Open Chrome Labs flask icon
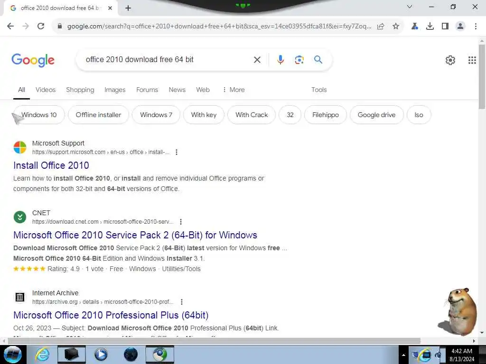This screenshot has width=486, height=364. point(414,27)
